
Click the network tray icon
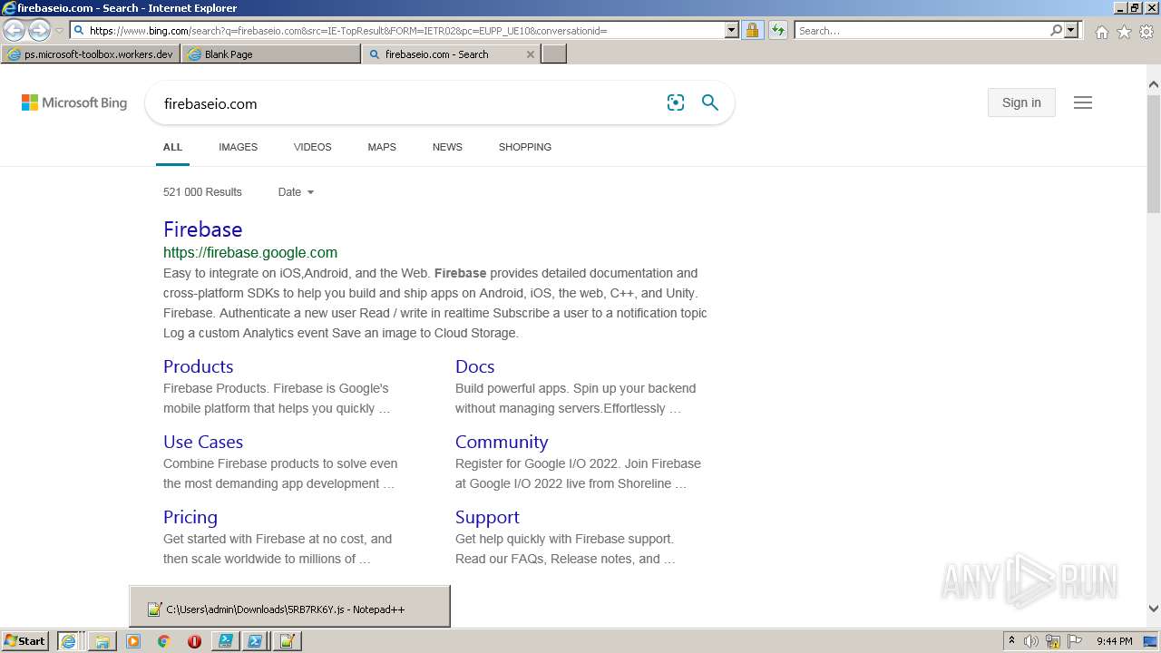1053,641
